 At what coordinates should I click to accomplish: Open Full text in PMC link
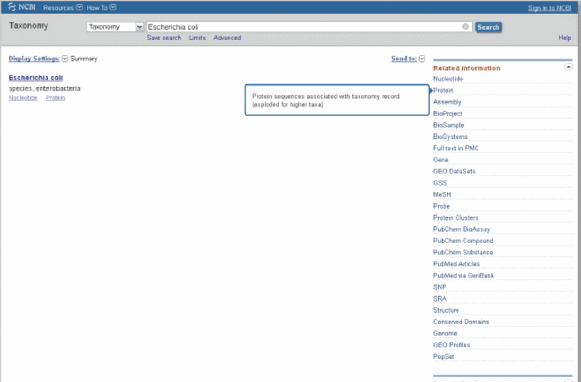pos(456,149)
